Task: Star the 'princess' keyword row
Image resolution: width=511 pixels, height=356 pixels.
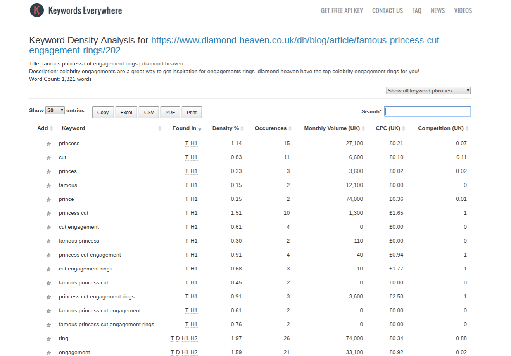Action: click(49, 144)
